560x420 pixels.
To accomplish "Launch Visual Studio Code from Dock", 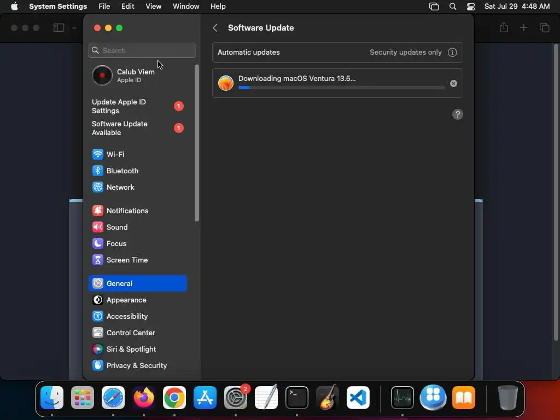I will (358, 398).
